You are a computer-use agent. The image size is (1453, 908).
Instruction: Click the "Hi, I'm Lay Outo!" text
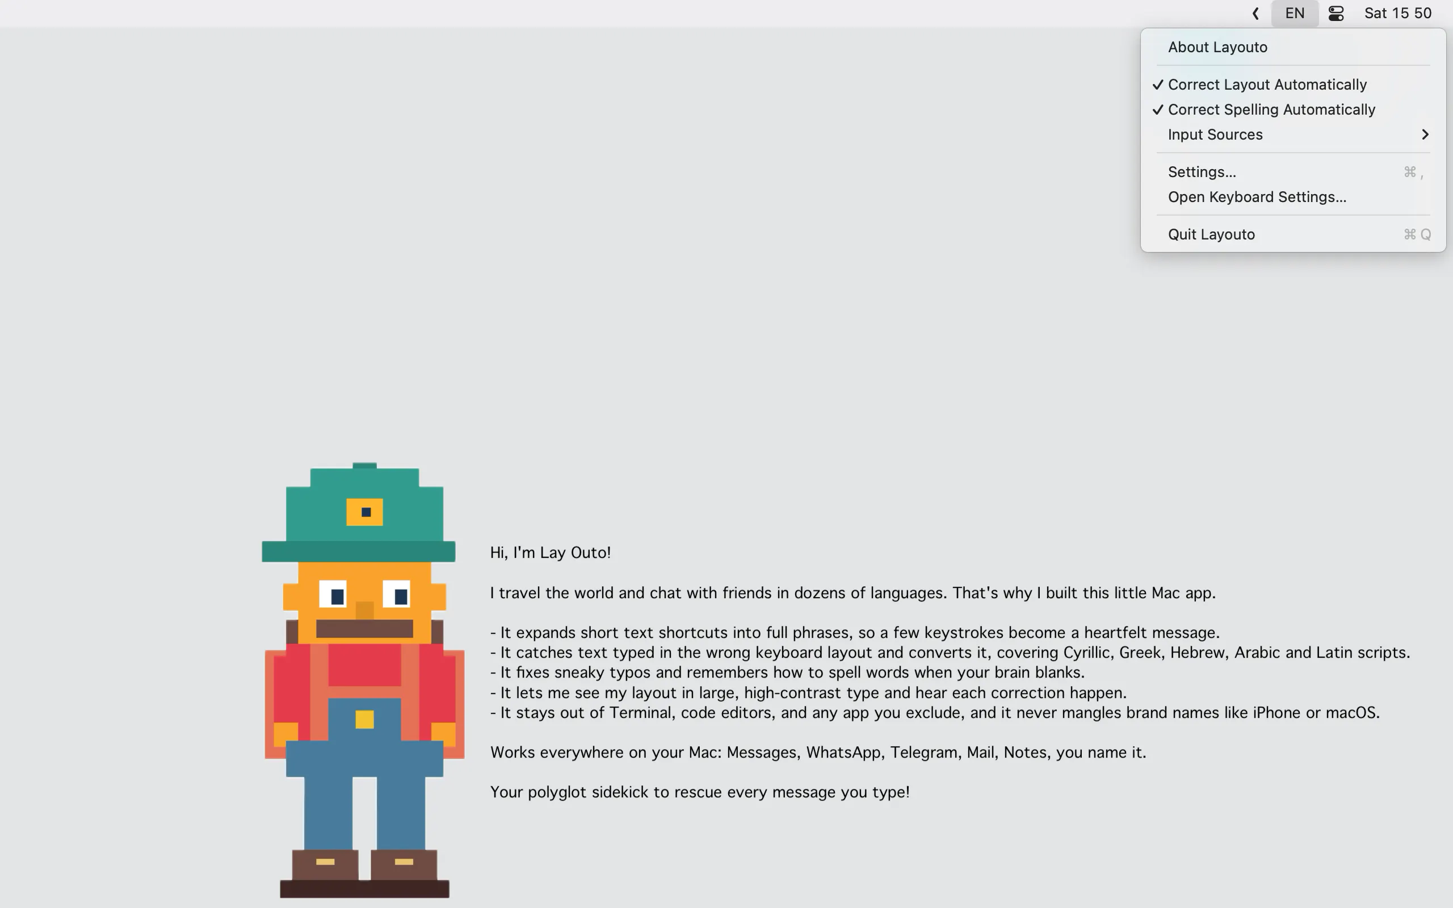[x=550, y=553]
